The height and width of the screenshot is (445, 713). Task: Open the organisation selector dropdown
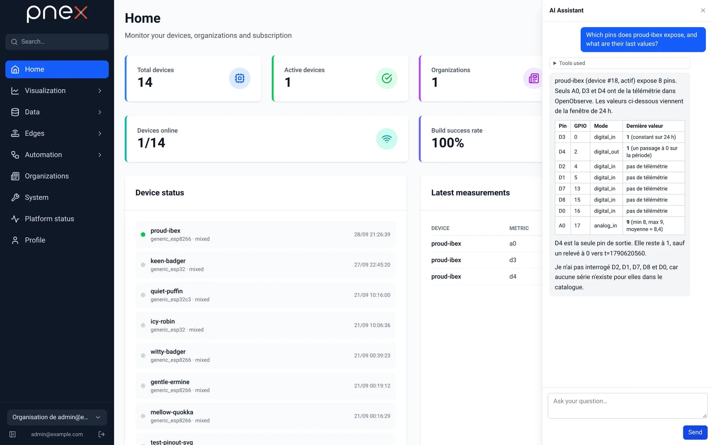tap(57, 417)
